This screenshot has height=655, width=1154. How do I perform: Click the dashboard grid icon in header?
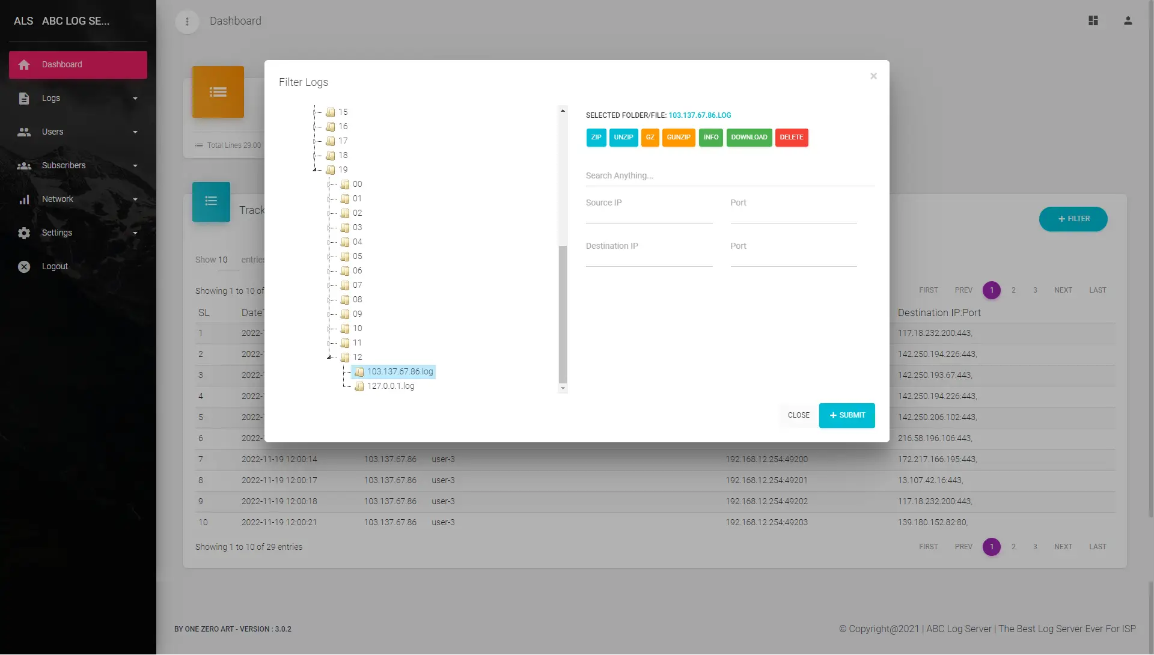point(1093,21)
